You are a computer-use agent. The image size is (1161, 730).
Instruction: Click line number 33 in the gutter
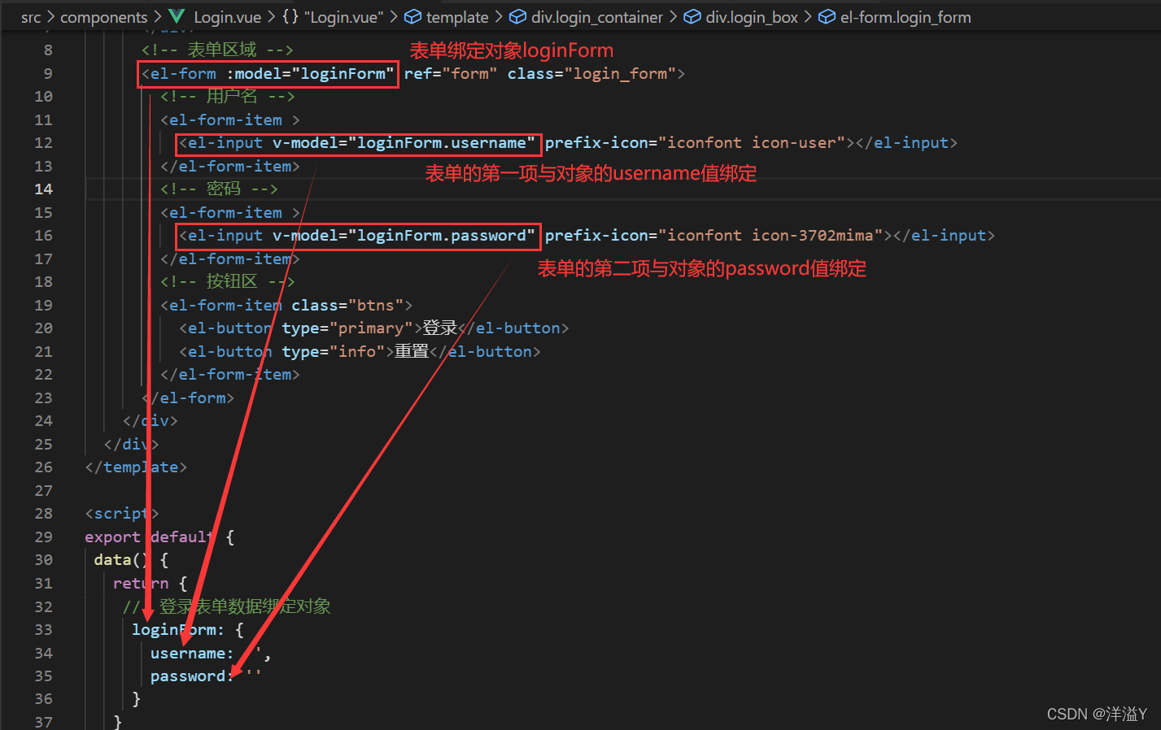click(43, 629)
